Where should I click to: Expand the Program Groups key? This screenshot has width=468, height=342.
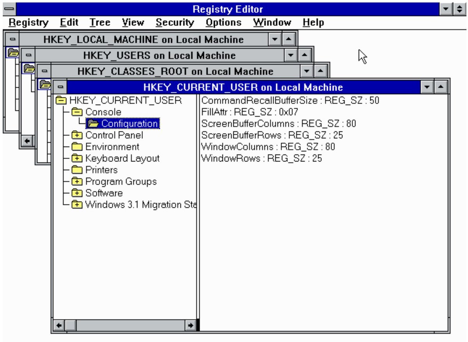78,182
